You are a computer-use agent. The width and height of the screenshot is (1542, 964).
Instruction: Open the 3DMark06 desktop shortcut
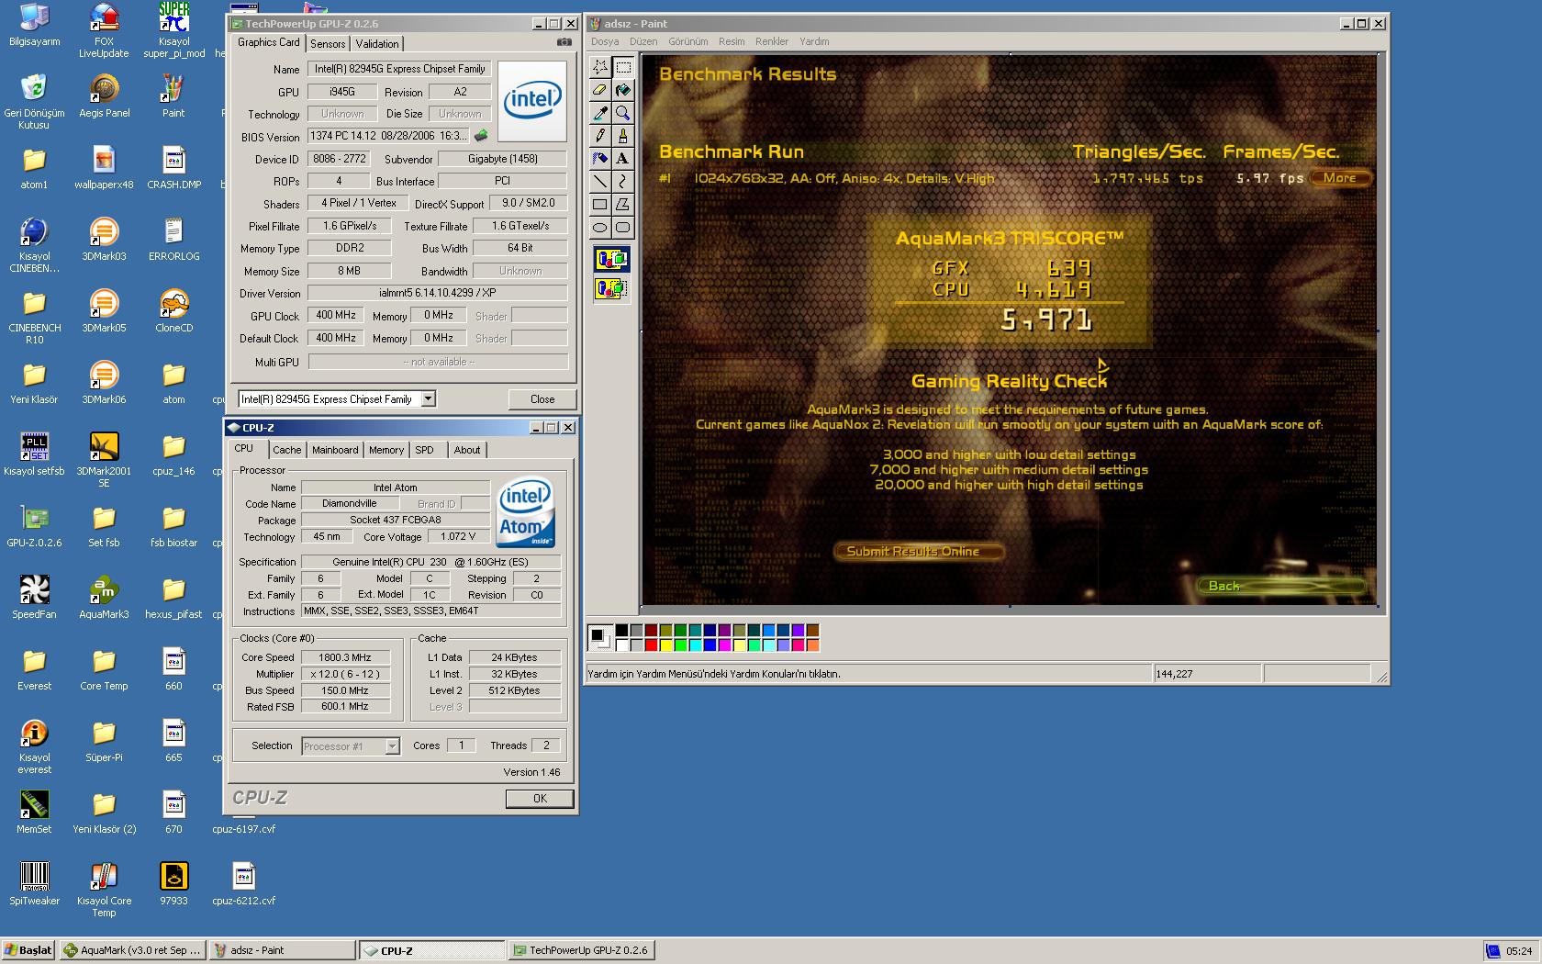[x=104, y=382]
